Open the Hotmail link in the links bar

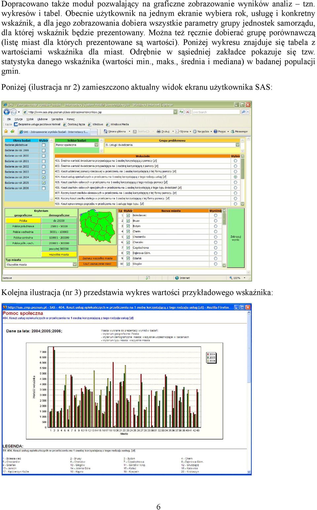(37, 124)
